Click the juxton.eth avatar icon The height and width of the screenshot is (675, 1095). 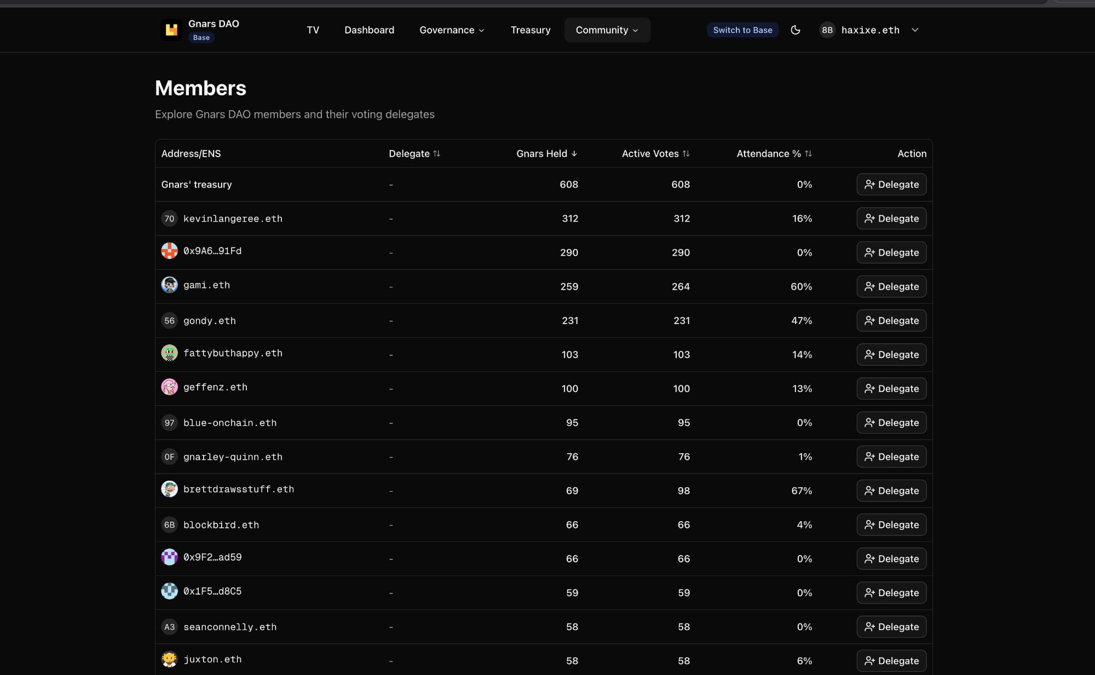point(169,659)
